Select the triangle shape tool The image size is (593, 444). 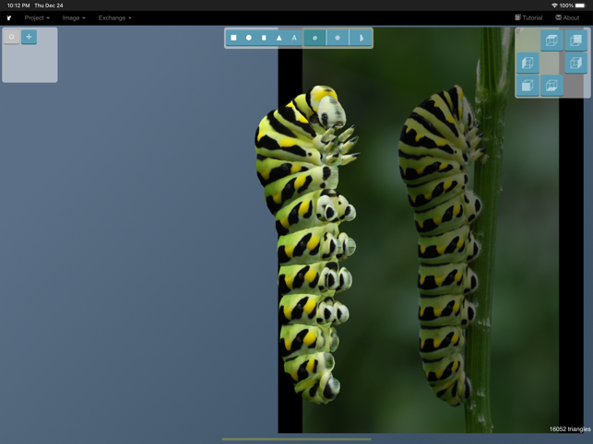(279, 38)
